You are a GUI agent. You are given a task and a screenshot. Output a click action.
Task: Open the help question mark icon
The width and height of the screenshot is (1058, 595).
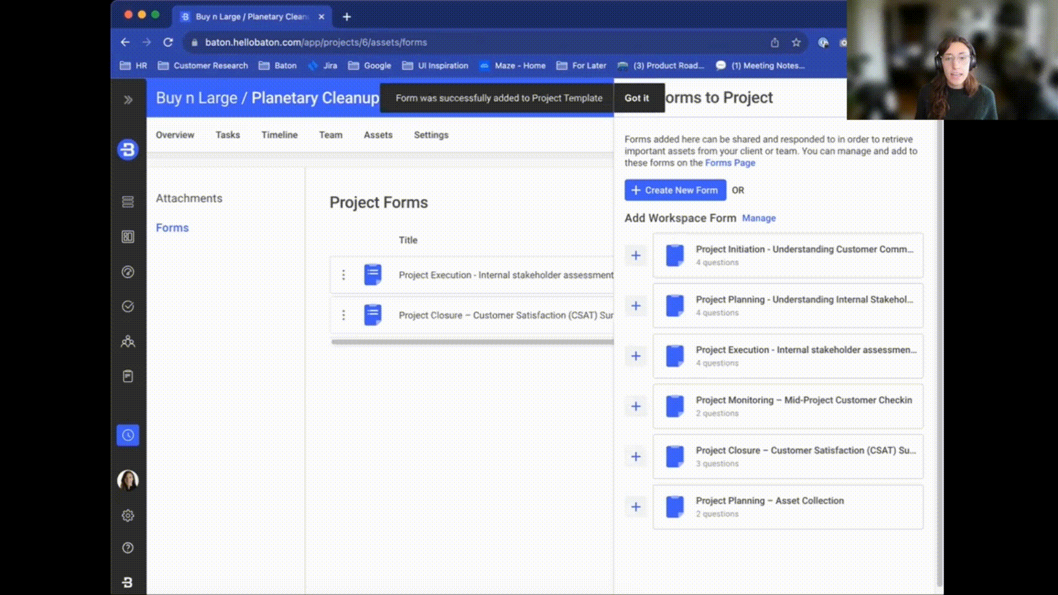tap(128, 548)
